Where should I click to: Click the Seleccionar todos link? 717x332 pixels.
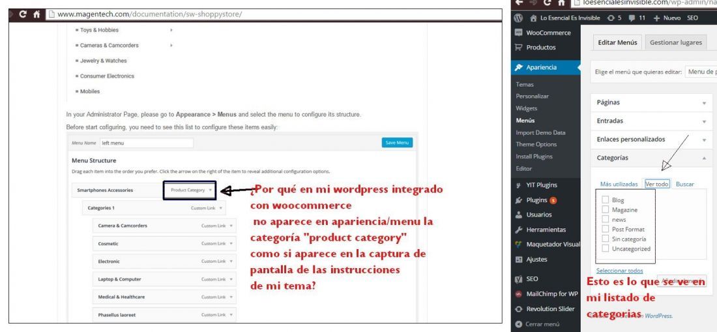620,271
